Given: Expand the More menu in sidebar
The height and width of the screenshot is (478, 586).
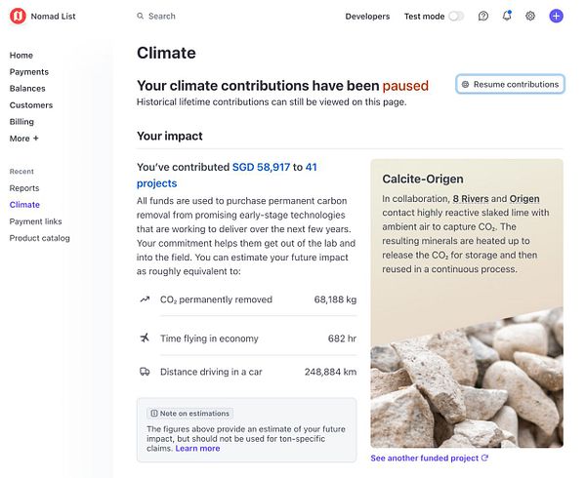Looking at the screenshot, I should point(24,139).
